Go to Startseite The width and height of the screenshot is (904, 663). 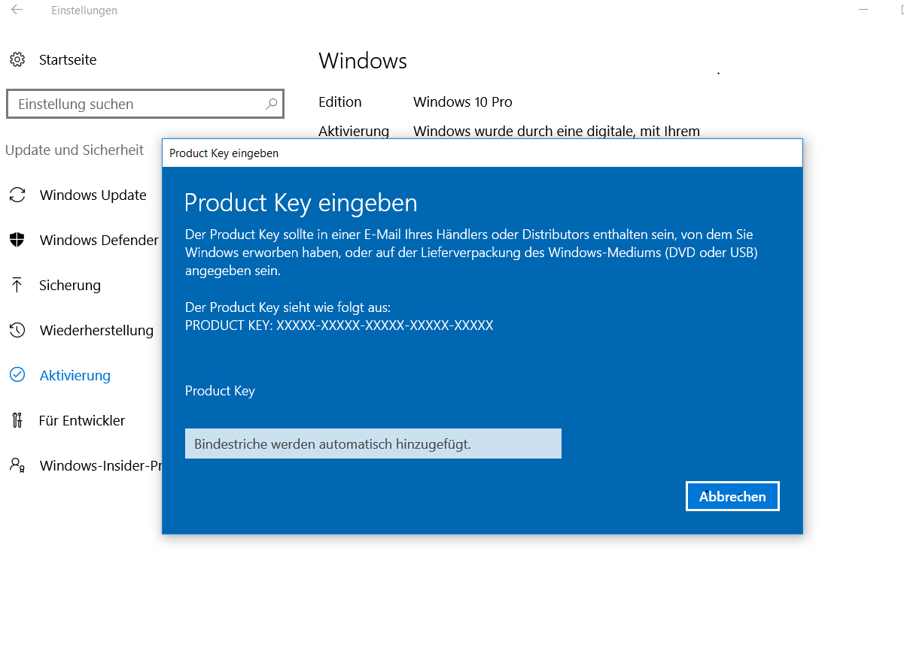(x=68, y=59)
